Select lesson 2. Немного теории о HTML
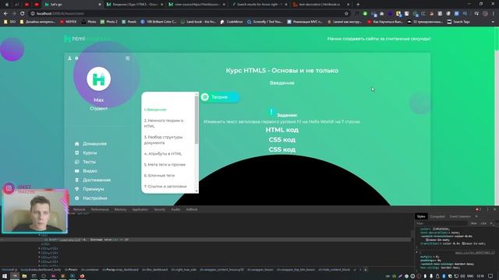Viewport: 499px width, 280px height. click(x=164, y=123)
